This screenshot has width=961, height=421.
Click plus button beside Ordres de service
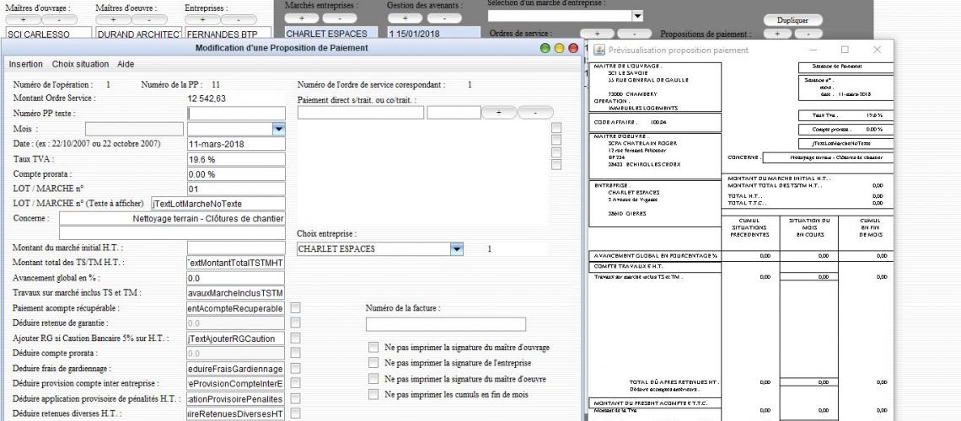597,34
